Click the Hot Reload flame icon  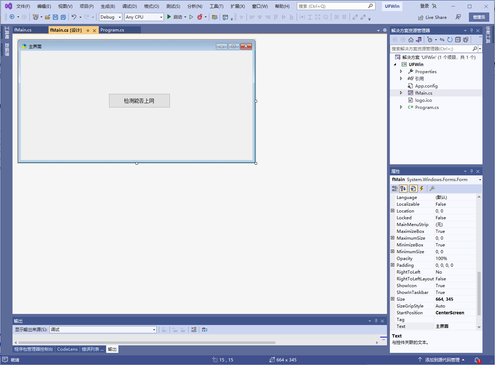200,17
